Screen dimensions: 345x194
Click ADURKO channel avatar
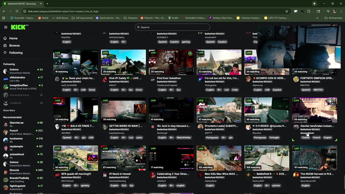click(57, 127)
